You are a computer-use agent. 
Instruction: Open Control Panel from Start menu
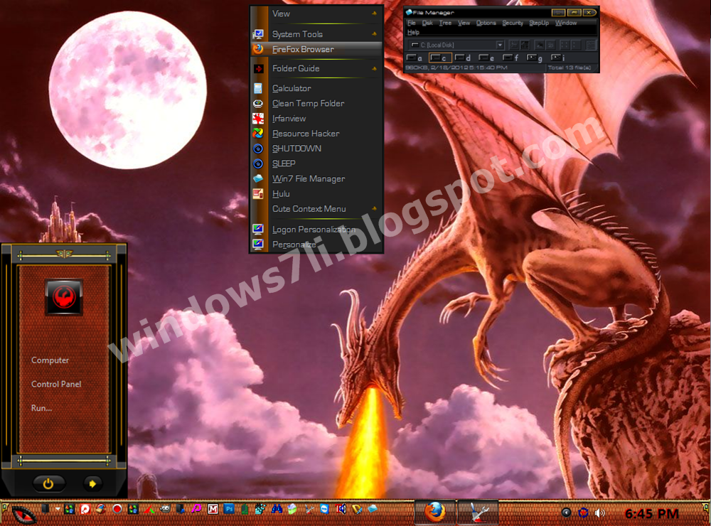[56, 384]
